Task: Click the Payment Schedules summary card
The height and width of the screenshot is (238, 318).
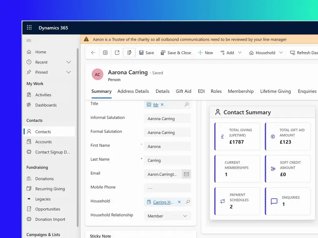Action: pyautogui.click(x=237, y=201)
